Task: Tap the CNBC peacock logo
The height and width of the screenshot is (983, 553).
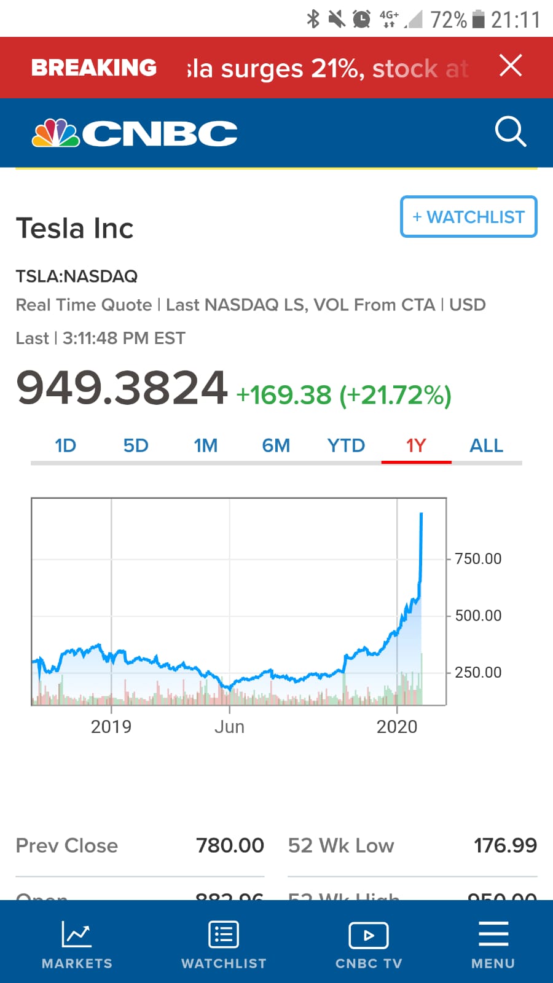Action: pos(56,133)
